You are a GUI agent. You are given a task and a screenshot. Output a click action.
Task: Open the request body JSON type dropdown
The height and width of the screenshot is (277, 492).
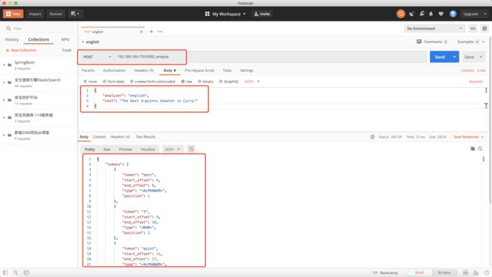tap(252, 82)
